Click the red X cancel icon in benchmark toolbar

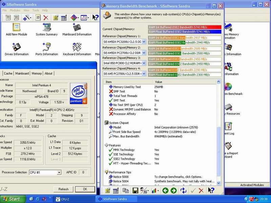coord(201,190)
